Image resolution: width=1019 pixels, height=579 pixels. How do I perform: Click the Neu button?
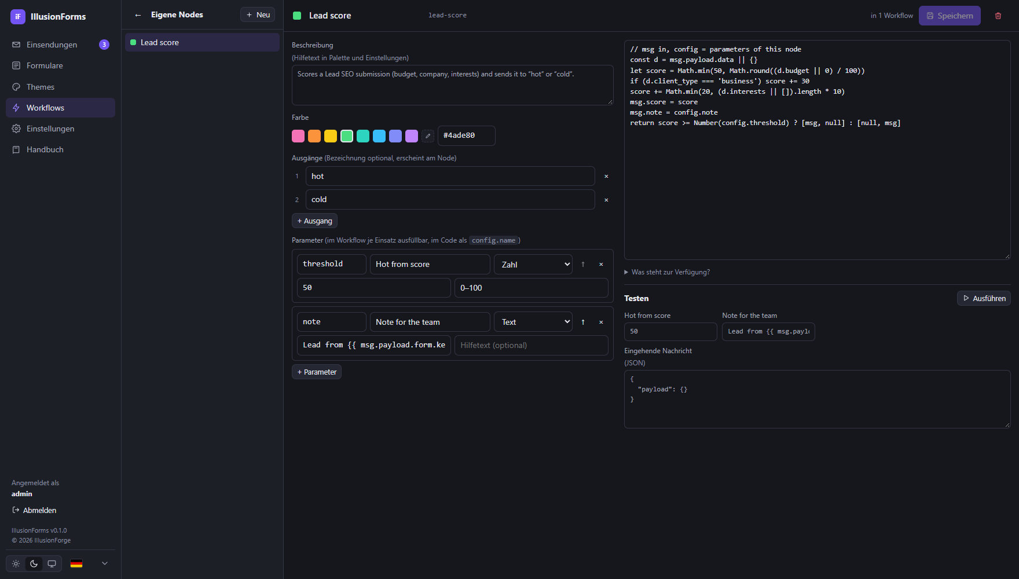coord(258,14)
